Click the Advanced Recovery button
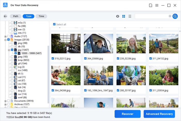Screen dimensions: 181x121 (x=159, y=114)
